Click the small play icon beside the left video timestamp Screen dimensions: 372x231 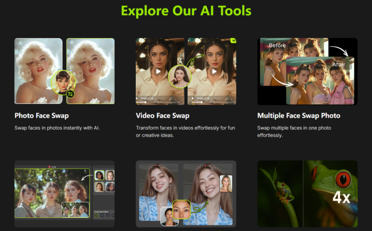click(x=137, y=98)
